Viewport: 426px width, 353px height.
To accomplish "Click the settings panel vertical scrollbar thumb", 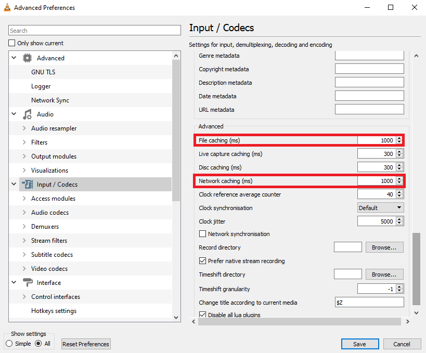I will click(x=416, y=269).
